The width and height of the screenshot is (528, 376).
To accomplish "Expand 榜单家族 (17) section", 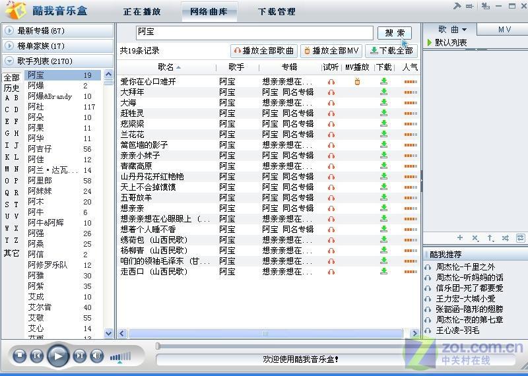I will [x=58, y=46].
